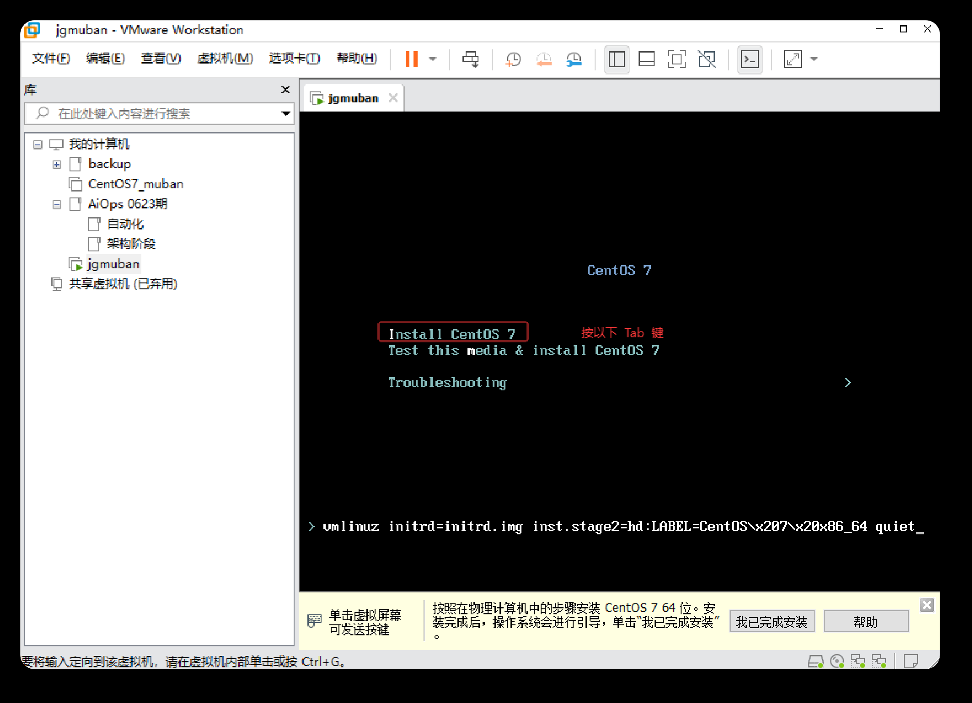Viewport: 972px width, 703px height.
Task: Toggle the thumbnail bar view icon
Action: (646, 59)
